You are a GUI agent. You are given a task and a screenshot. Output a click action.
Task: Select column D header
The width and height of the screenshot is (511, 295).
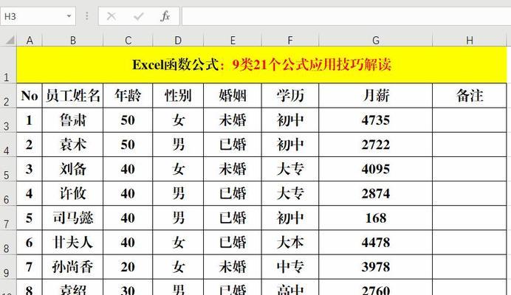(178, 41)
